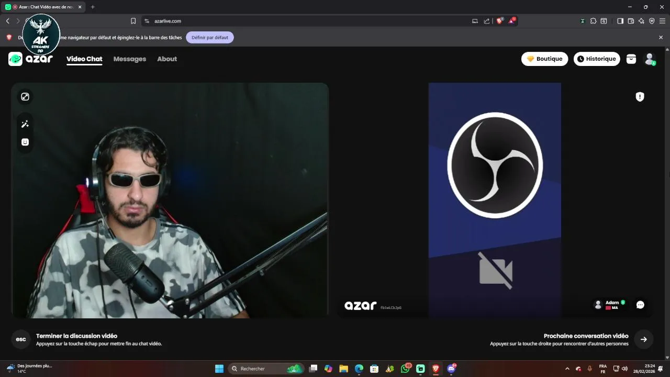Image resolution: width=670 pixels, height=377 pixels.
Task: Switch to the Messages tab
Action: pos(130,59)
